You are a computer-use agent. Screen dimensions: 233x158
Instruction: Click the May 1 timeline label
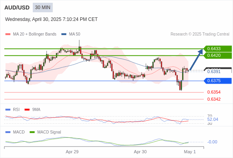190,152
